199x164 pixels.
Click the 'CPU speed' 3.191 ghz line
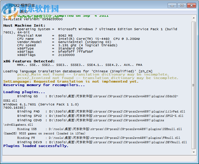click(x=67, y=45)
